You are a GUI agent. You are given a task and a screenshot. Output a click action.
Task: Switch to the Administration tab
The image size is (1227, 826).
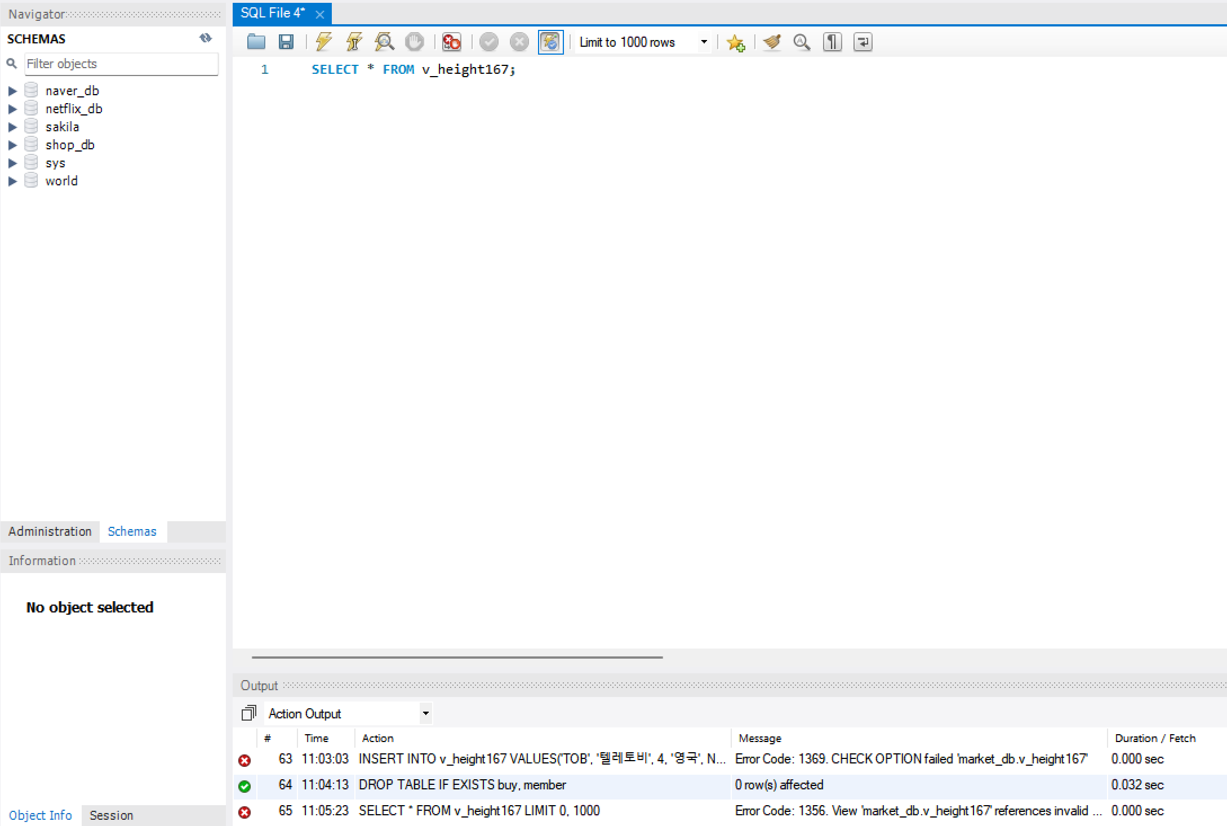pyautogui.click(x=50, y=531)
